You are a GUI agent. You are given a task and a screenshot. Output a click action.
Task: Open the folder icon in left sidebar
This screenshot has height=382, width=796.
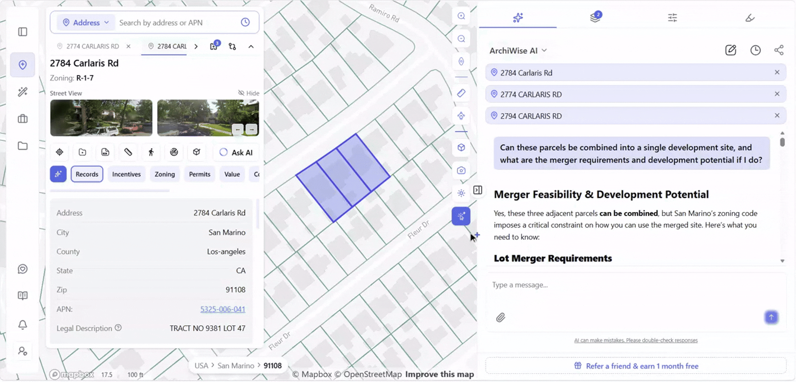pos(23,146)
